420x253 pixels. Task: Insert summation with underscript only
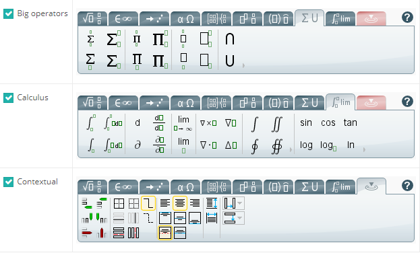(90, 61)
